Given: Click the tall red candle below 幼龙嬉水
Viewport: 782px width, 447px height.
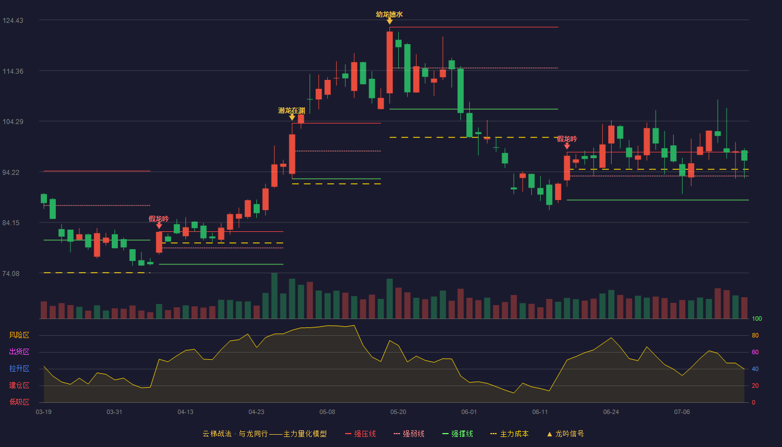Looking at the screenshot, I should pyautogui.click(x=389, y=62).
